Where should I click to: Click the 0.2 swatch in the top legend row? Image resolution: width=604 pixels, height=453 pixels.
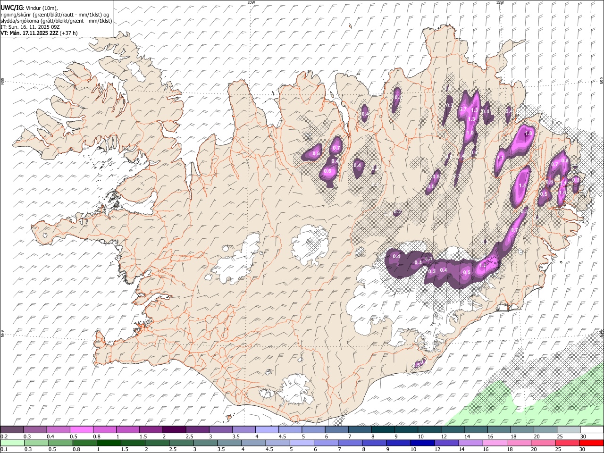12,429
